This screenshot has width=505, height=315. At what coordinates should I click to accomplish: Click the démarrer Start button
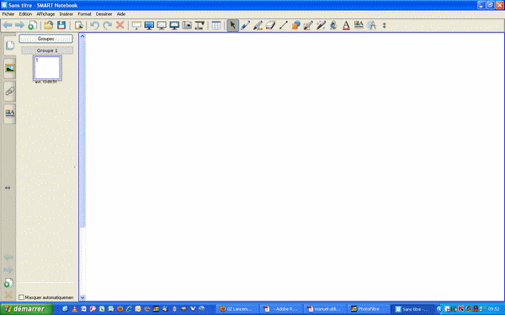pyautogui.click(x=26, y=309)
